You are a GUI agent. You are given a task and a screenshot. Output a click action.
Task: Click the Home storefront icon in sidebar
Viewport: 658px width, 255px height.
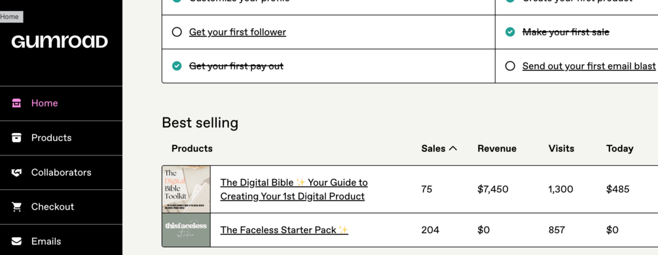[16, 103]
